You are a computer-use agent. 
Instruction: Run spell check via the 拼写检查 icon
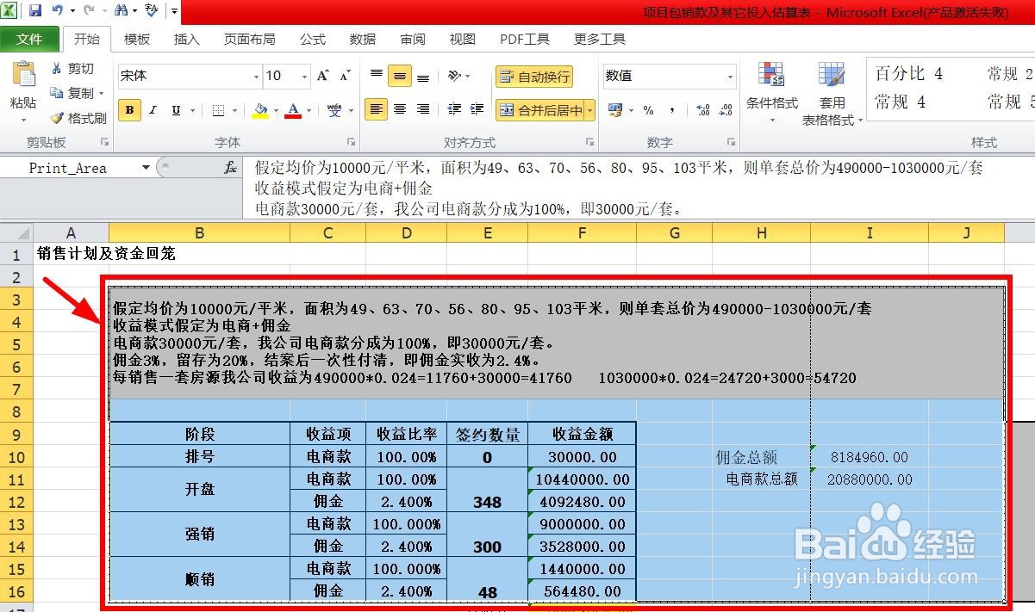pyautogui.click(x=149, y=9)
